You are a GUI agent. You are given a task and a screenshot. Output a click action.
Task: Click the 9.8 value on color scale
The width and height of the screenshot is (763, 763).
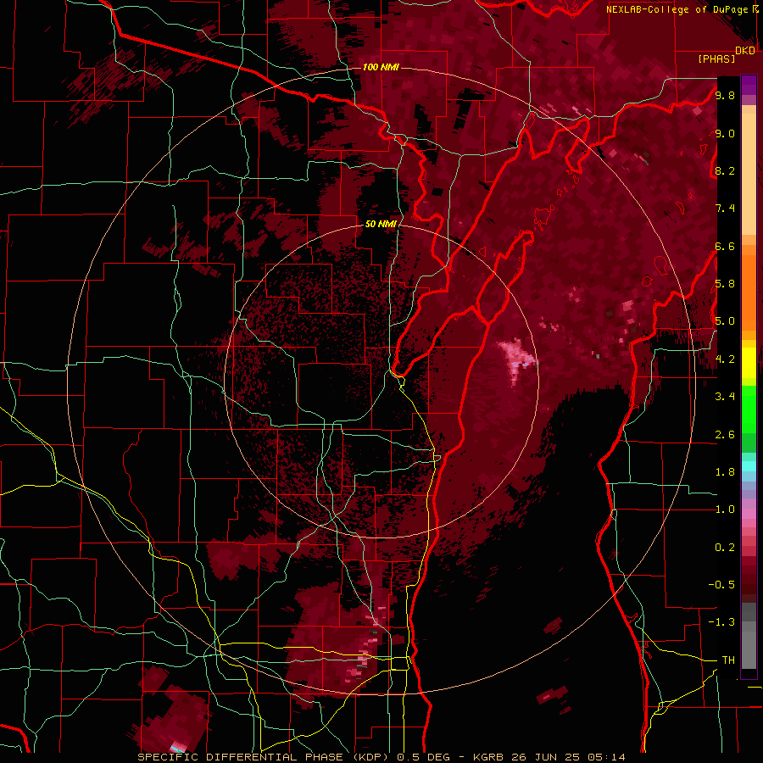click(725, 95)
